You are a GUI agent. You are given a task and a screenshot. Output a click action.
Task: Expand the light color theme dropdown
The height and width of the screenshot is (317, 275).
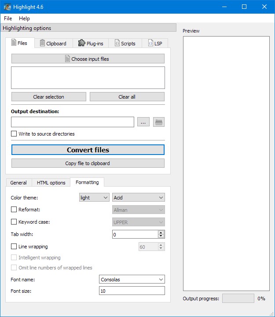click(x=94, y=198)
